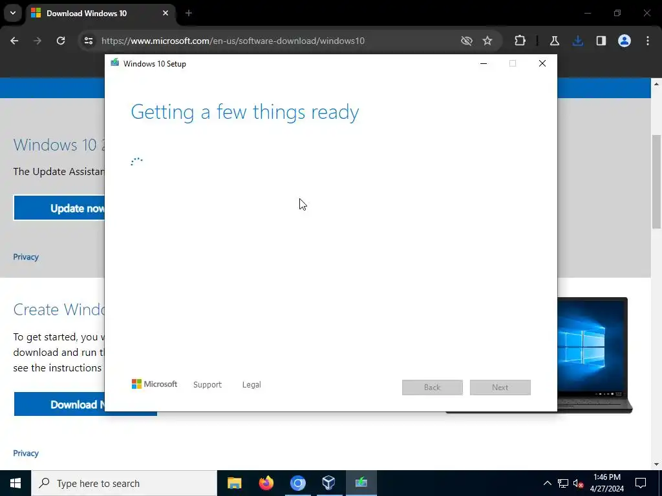Click the taskbar search box
The image size is (662, 496).
tap(124, 483)
